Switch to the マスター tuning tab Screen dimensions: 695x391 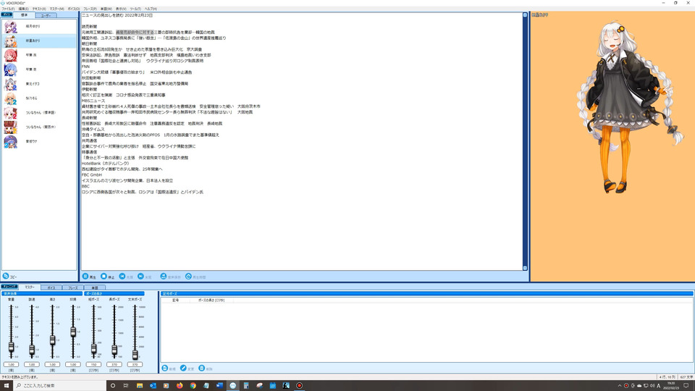click(x=29, y=287)
